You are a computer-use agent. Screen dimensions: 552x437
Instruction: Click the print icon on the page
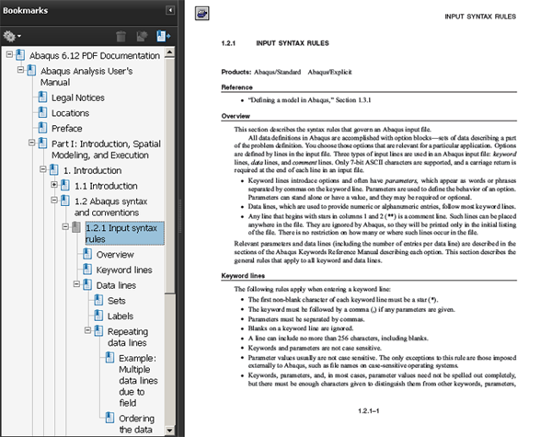click(202, 14)
